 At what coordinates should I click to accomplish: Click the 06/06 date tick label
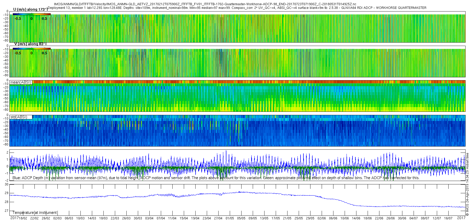[x=333, y=218]
